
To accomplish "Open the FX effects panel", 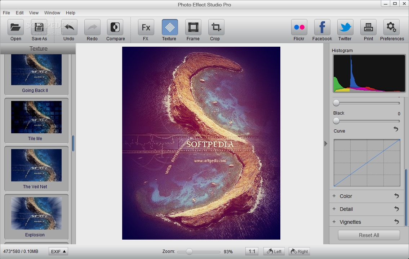I will [146, 28].
